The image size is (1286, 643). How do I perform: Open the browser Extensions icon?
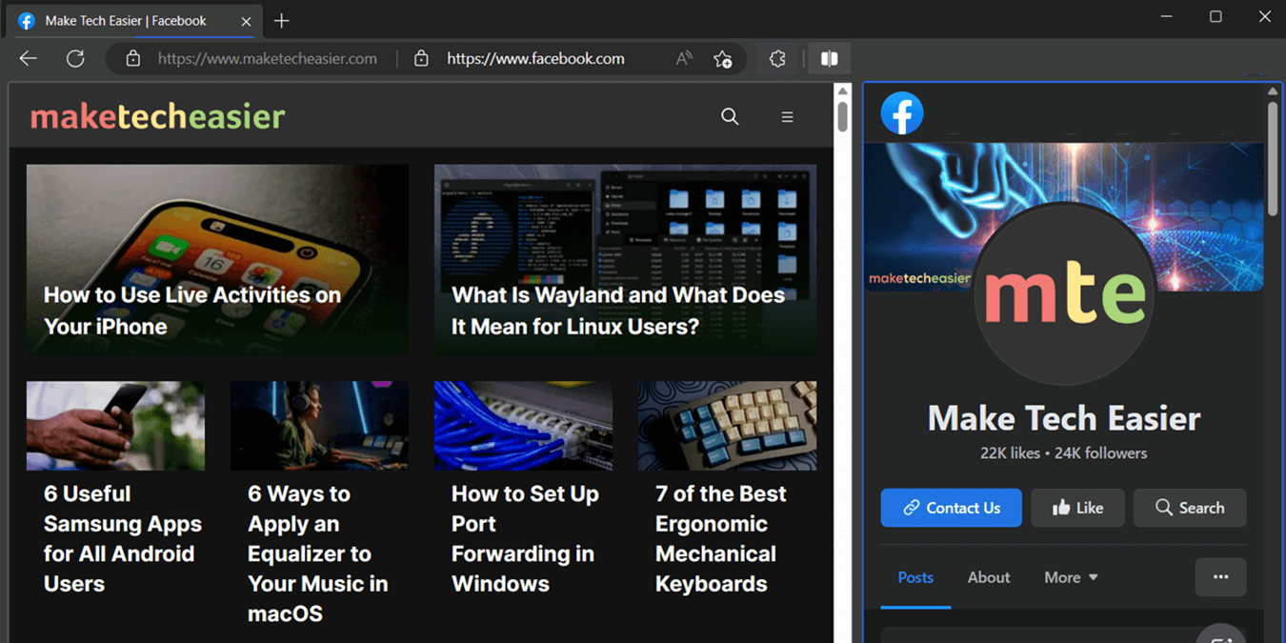(x=776, y=58)
